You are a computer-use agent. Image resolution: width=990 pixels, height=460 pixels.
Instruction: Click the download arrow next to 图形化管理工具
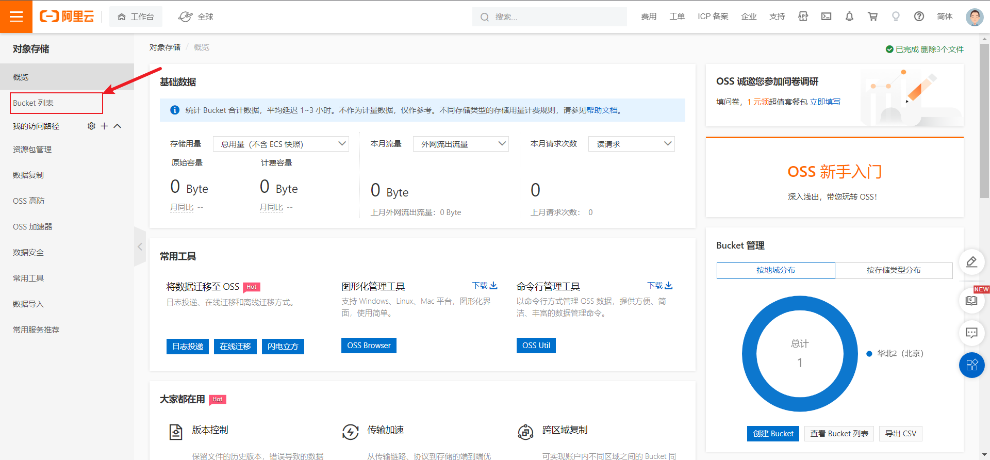tap(493, 285)
